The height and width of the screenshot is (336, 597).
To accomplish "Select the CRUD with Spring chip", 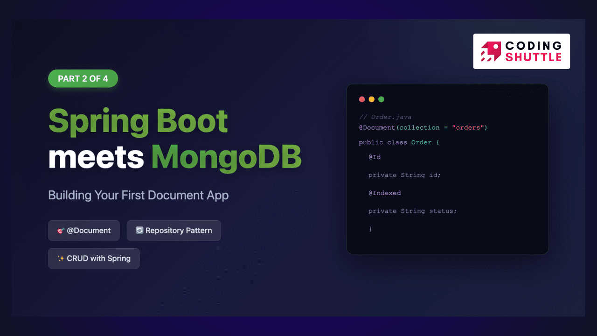I will coord(94,259).
